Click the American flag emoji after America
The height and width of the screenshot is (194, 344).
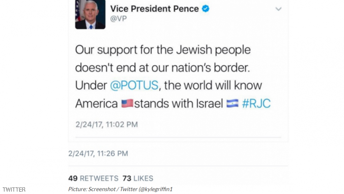click(127, 103)
